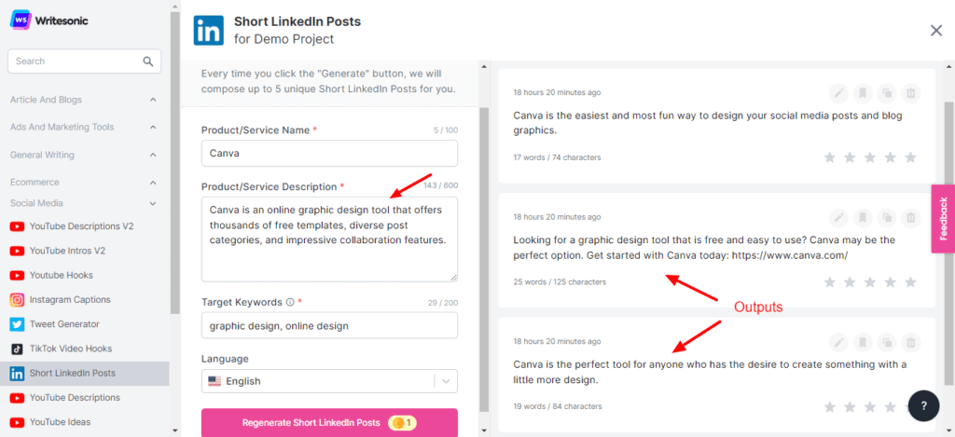Click the TikTok icon for TikTok Video Hooks

(18, 348)
